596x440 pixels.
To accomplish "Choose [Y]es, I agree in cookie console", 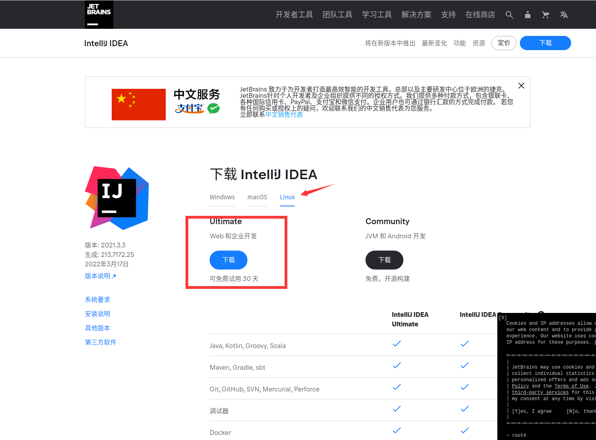I will [x=532, y=411].
